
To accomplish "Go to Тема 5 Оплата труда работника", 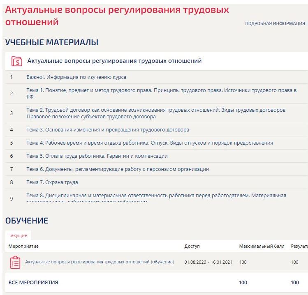I will click(x=97, y=156).
